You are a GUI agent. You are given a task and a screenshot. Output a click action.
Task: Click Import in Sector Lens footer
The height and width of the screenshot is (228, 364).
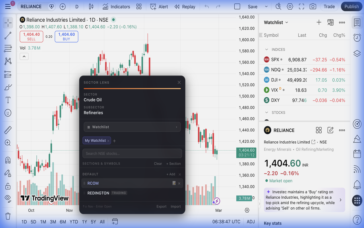(x=176, y=207)
